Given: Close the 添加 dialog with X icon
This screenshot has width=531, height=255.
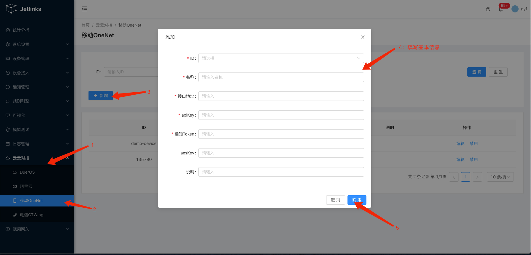Looking at the screenshot, I should [363, 37].
